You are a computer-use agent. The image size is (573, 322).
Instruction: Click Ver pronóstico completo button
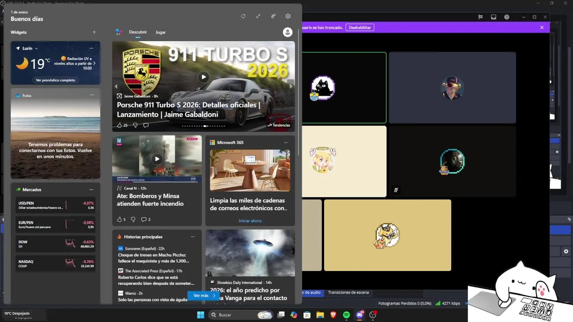click(x=56, y=80)
